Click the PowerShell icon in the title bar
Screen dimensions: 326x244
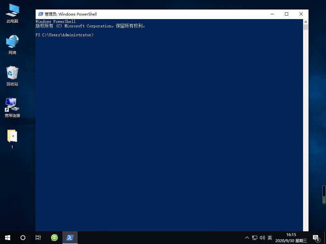[40, 14]
